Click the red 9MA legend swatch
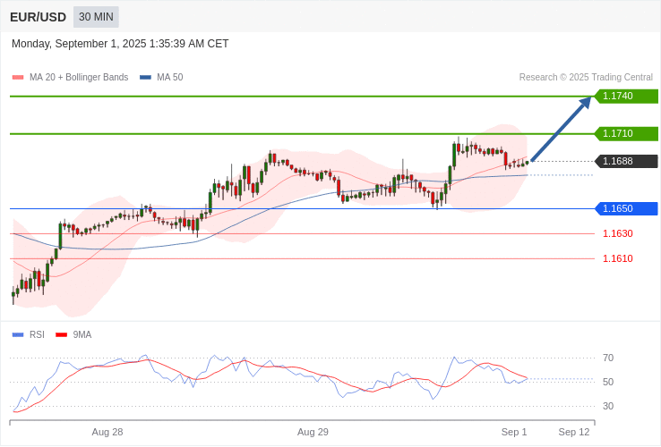The height and width of the screenshot is (447, 661). tap(62, 335)
